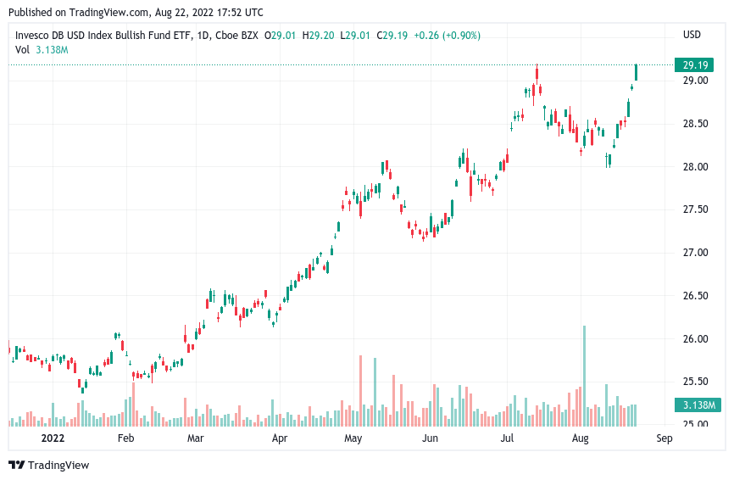Click the Apr time axis label

click(280, 438)
